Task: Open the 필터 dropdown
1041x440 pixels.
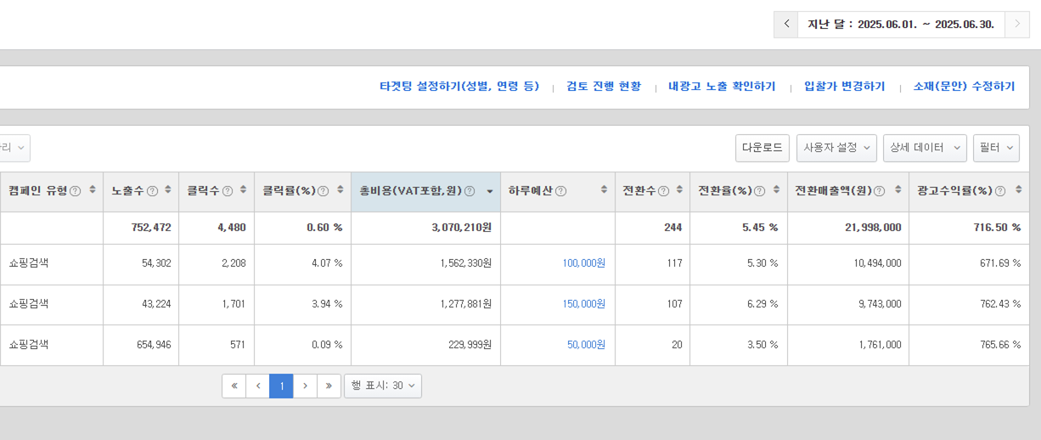Action: pyautogui.click(x=995, y=148)
